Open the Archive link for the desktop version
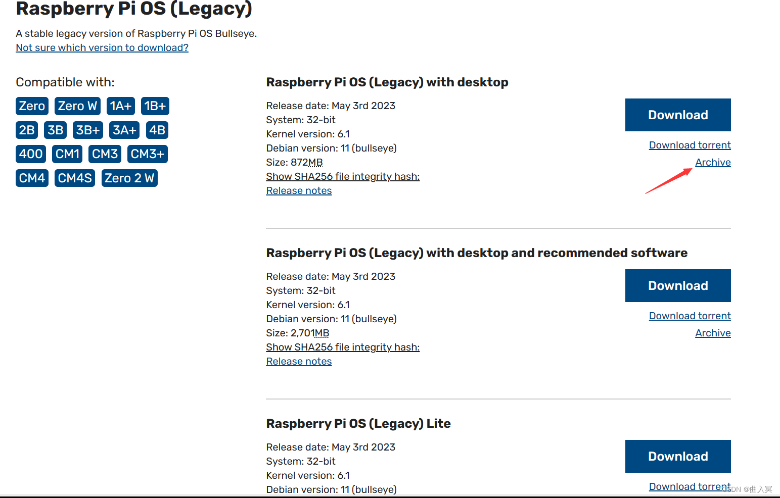 click(713, 162)
